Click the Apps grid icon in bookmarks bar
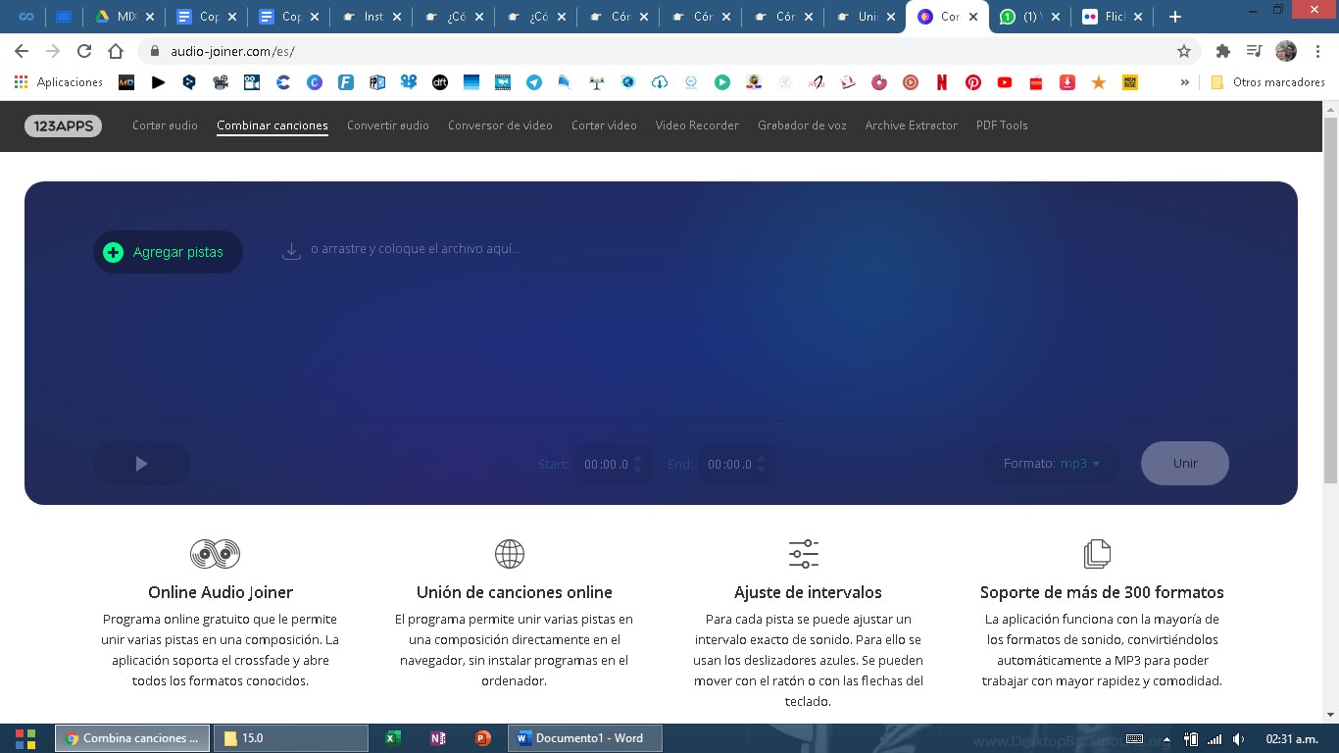This screenshot has height=753, width=1339. pyautogui.click(x=20, y=81)
